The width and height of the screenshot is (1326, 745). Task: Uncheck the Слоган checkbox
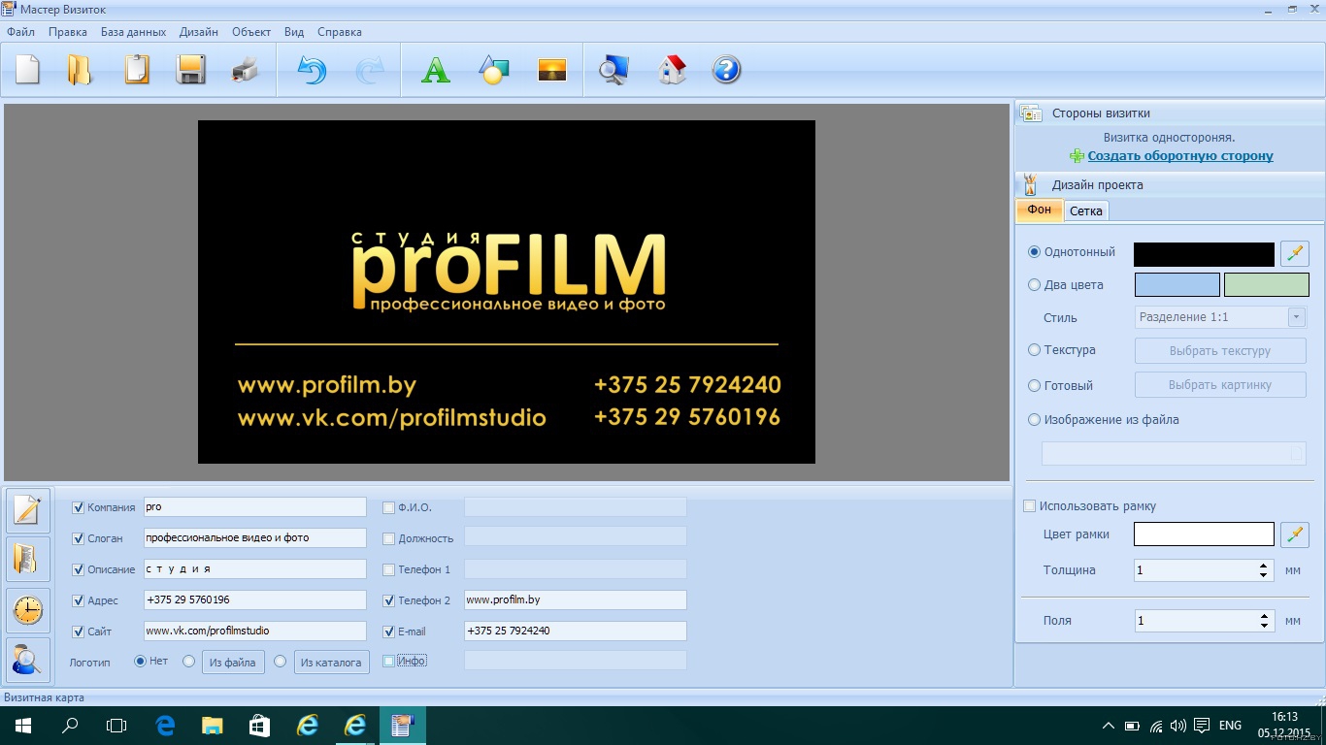coord(79,538)
